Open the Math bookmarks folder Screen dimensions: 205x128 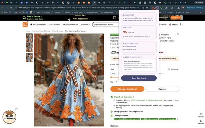pyautogui.click(x=37, y=12)
